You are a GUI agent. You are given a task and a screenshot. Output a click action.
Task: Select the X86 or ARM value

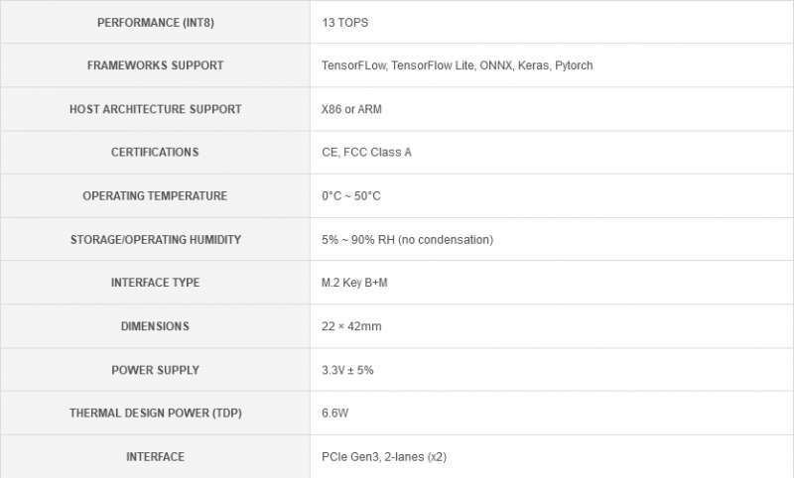pos(351,109)
